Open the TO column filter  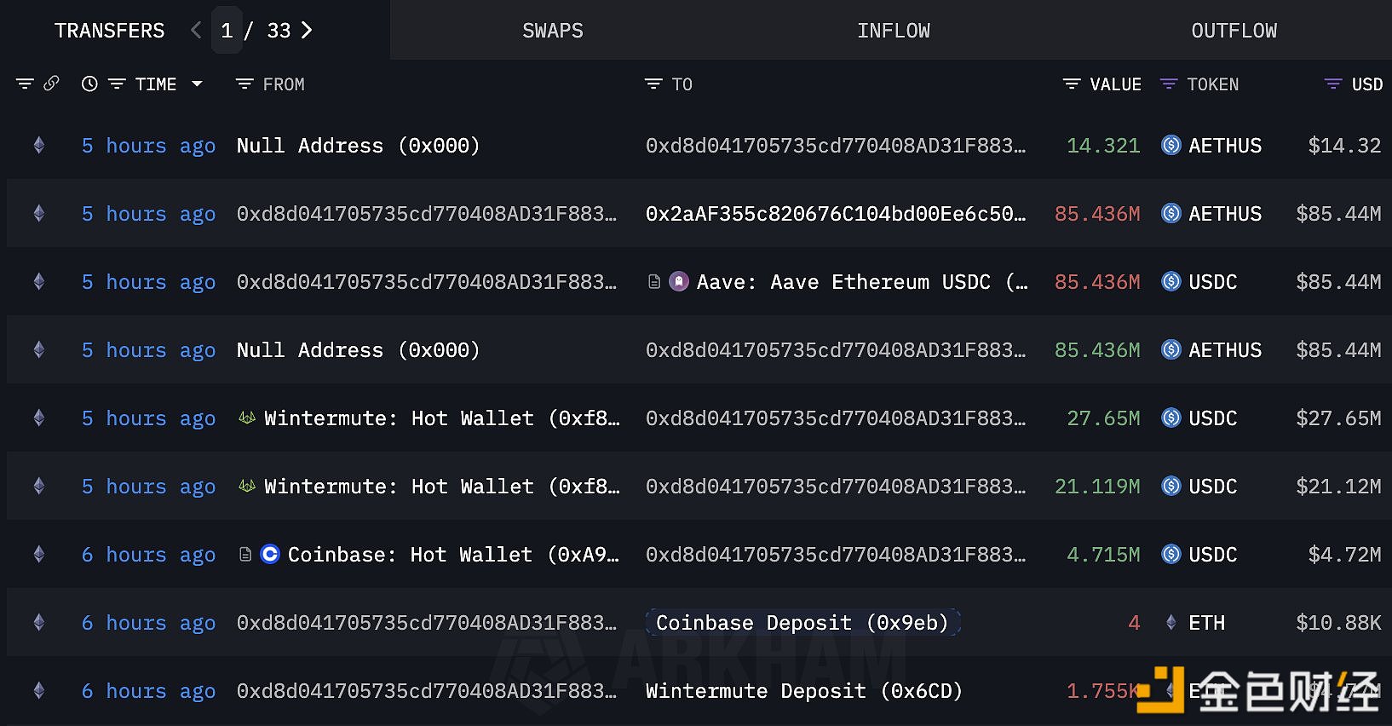point(653,84)
